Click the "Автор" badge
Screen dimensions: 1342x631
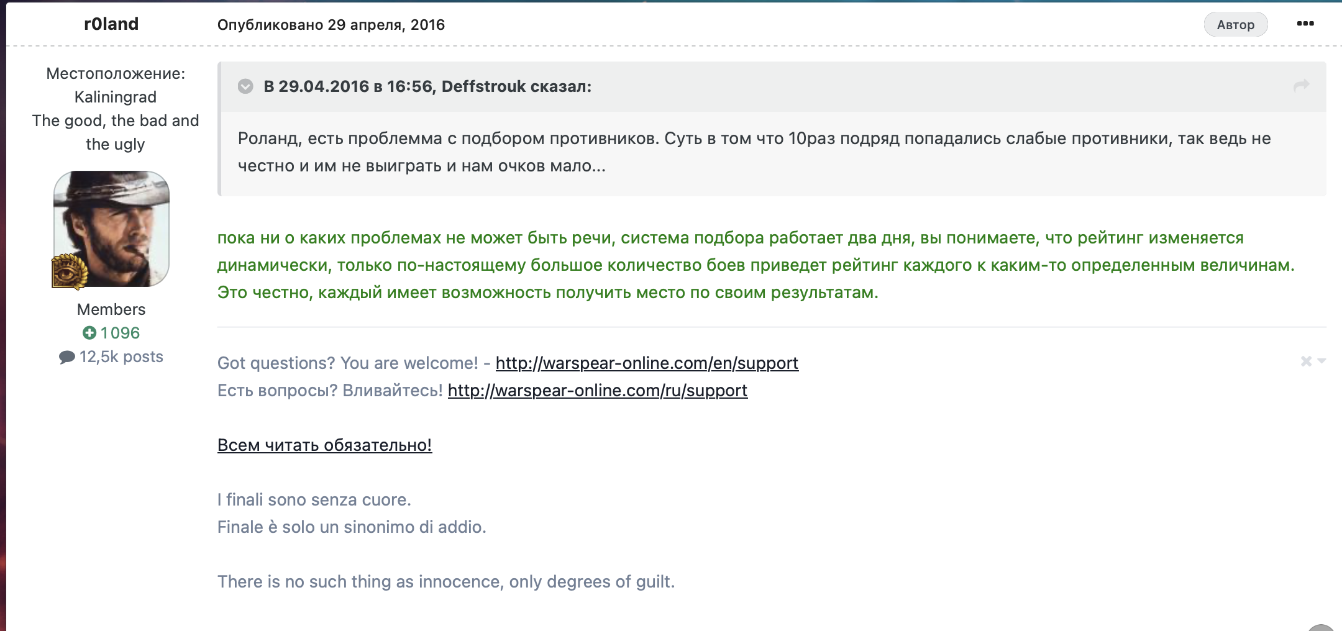[x=1235, y=25]
